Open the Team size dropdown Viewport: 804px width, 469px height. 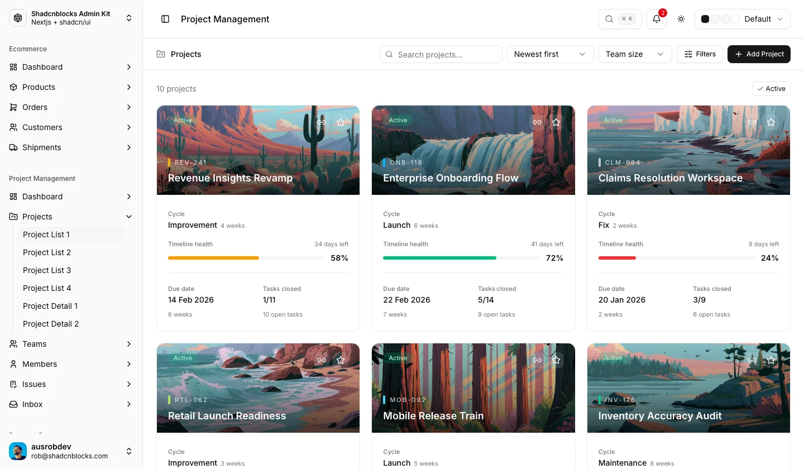(x=635, y=54)
